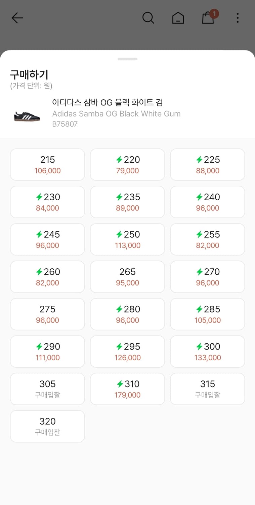
Task: Choose size 230 for 84,000
Action: 47,202
